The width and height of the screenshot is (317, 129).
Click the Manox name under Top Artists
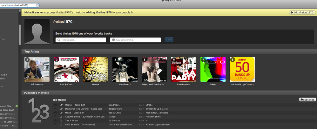(96, 84)
